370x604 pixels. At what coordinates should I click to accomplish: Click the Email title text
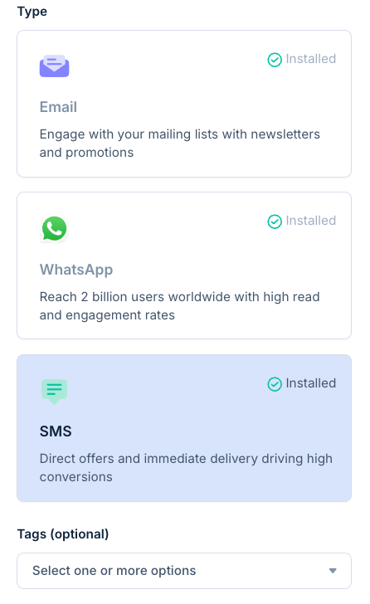[58, 107]
